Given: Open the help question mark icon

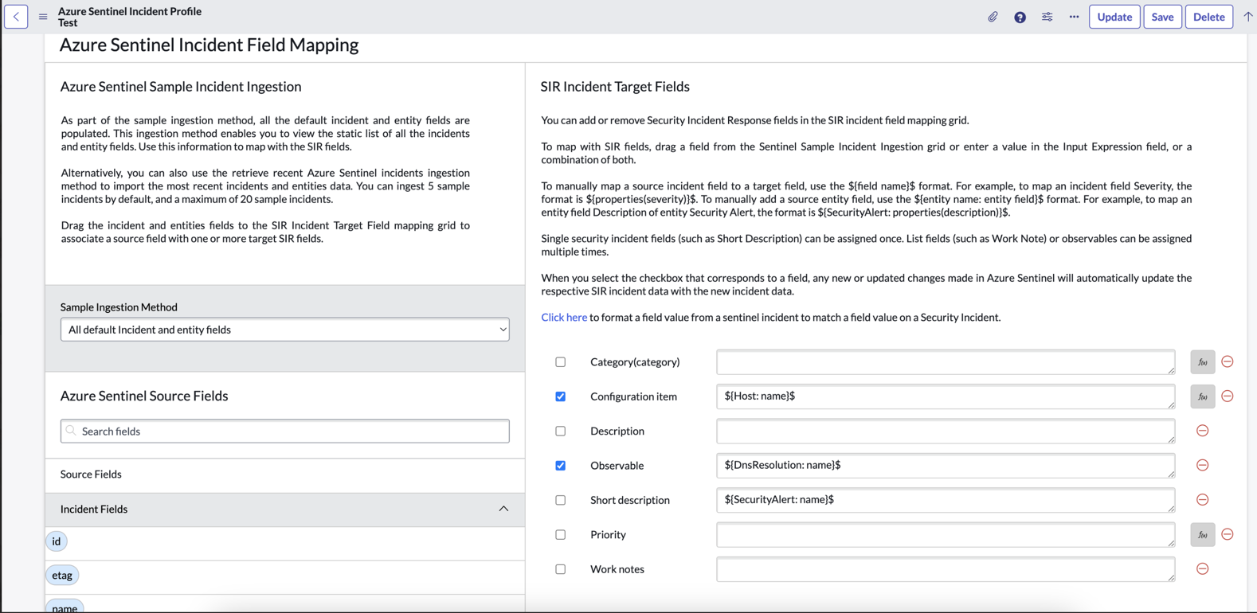Looking at the screenshot, I should pyautogui.click(x=1020, y=17).
